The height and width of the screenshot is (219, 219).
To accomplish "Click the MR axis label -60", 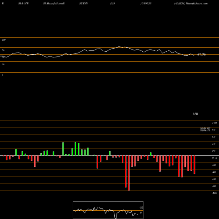I will click(x=214, y=179).
